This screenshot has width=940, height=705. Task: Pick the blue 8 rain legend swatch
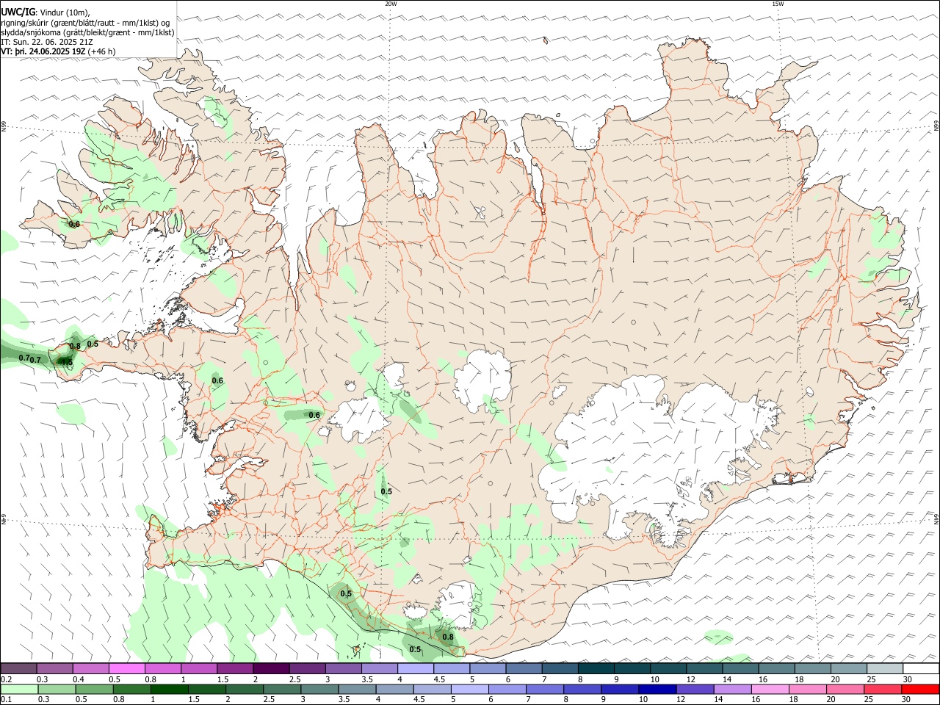(x=582, y=689)
